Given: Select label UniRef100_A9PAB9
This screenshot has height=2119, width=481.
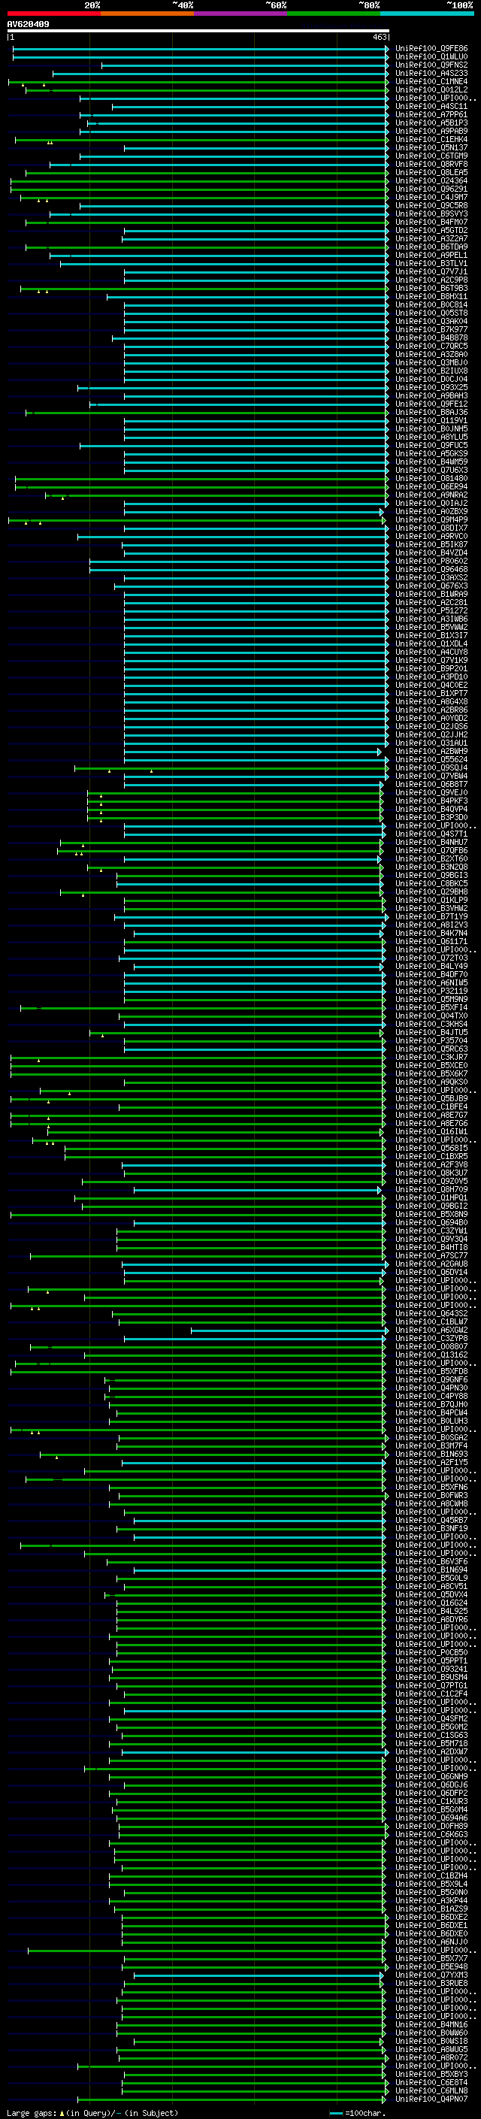Looking at the screenshot, I should point(431,131).
